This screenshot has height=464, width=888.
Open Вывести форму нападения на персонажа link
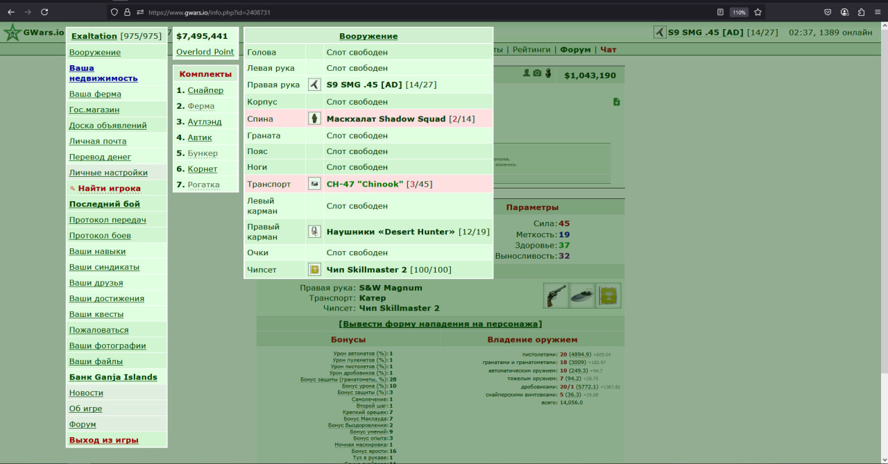pyautogui.click(x=441, y=324)
